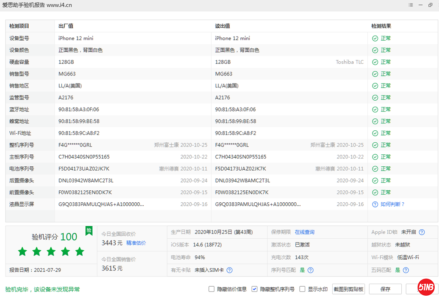Click question icon in 液晶显示屏 row

click(375, 204)
